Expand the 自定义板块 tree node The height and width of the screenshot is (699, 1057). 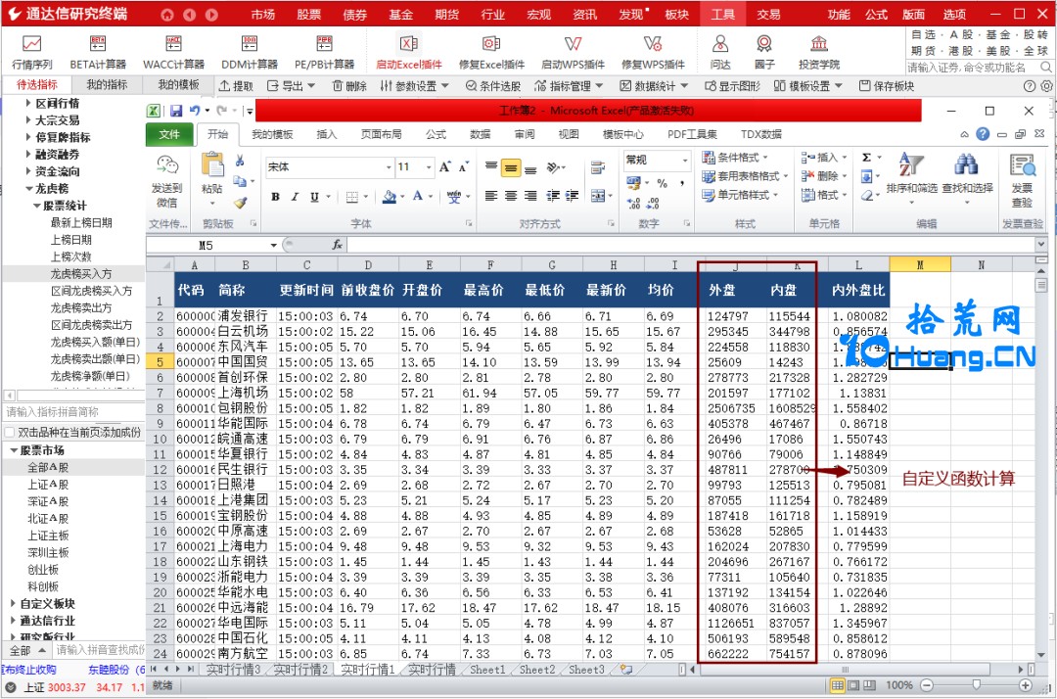click(x=13, y=603)
